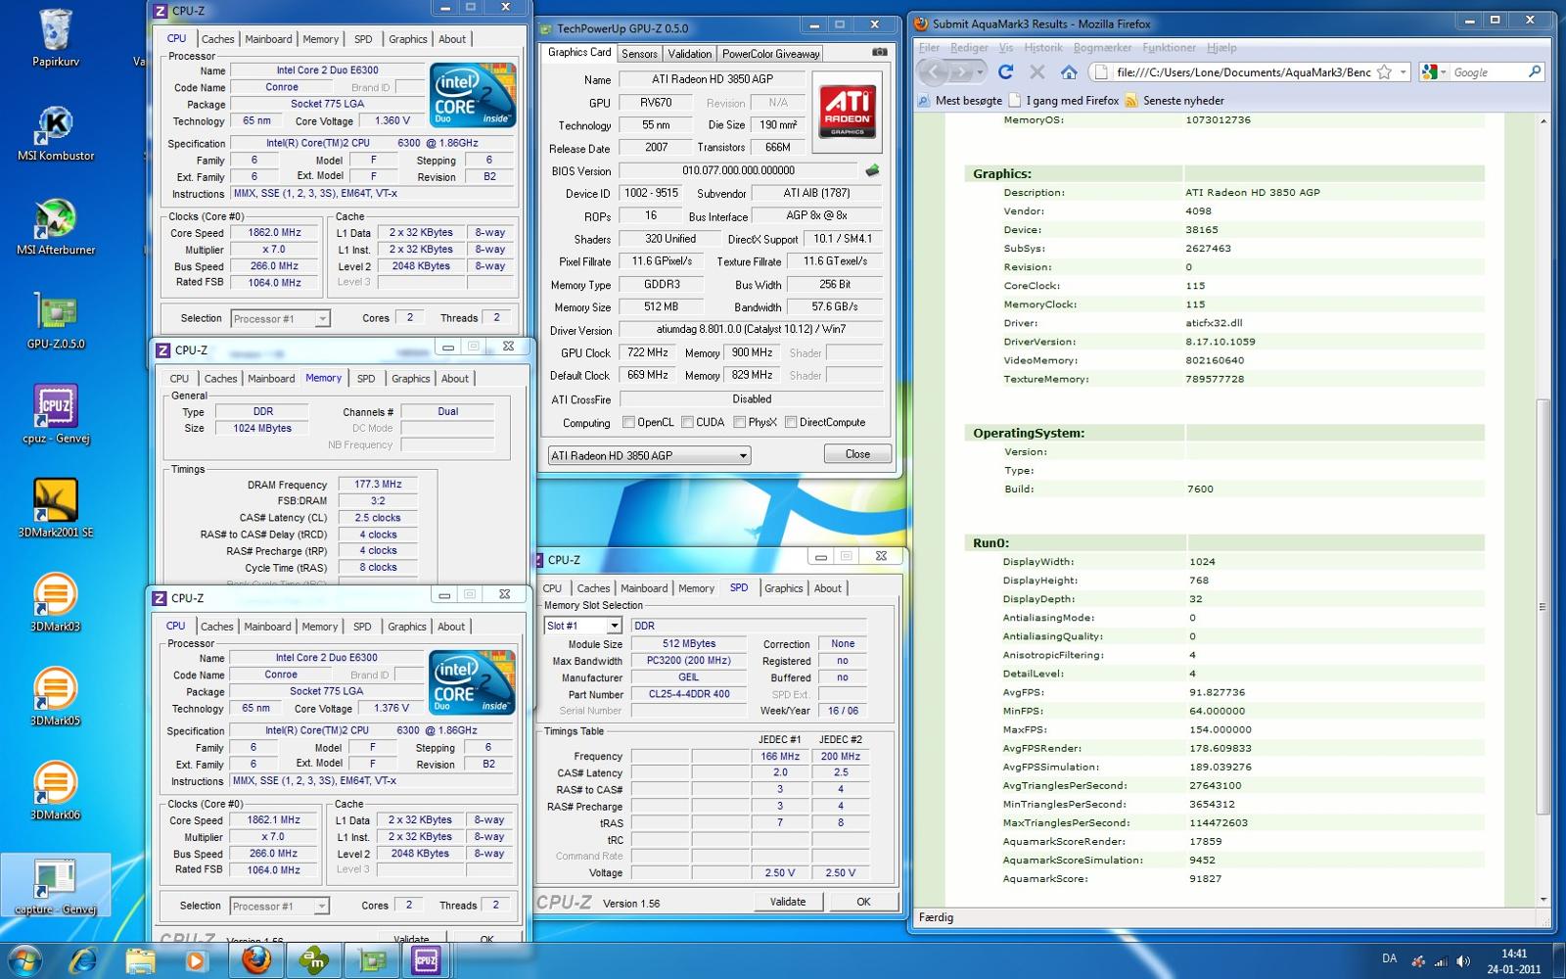Click Firefox back navigation arrow
1566x979 pixels.
(x=935, y=71)
